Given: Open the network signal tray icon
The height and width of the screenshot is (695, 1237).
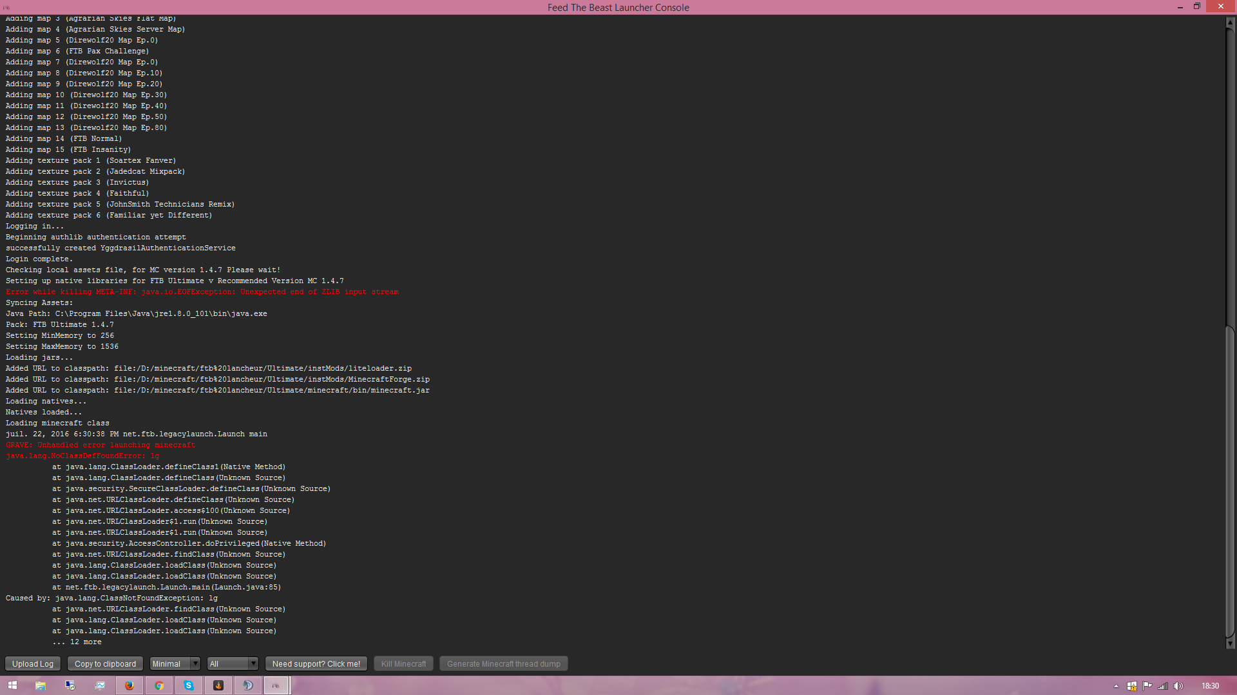Looking at the screenshot, I should point(1163,686).
